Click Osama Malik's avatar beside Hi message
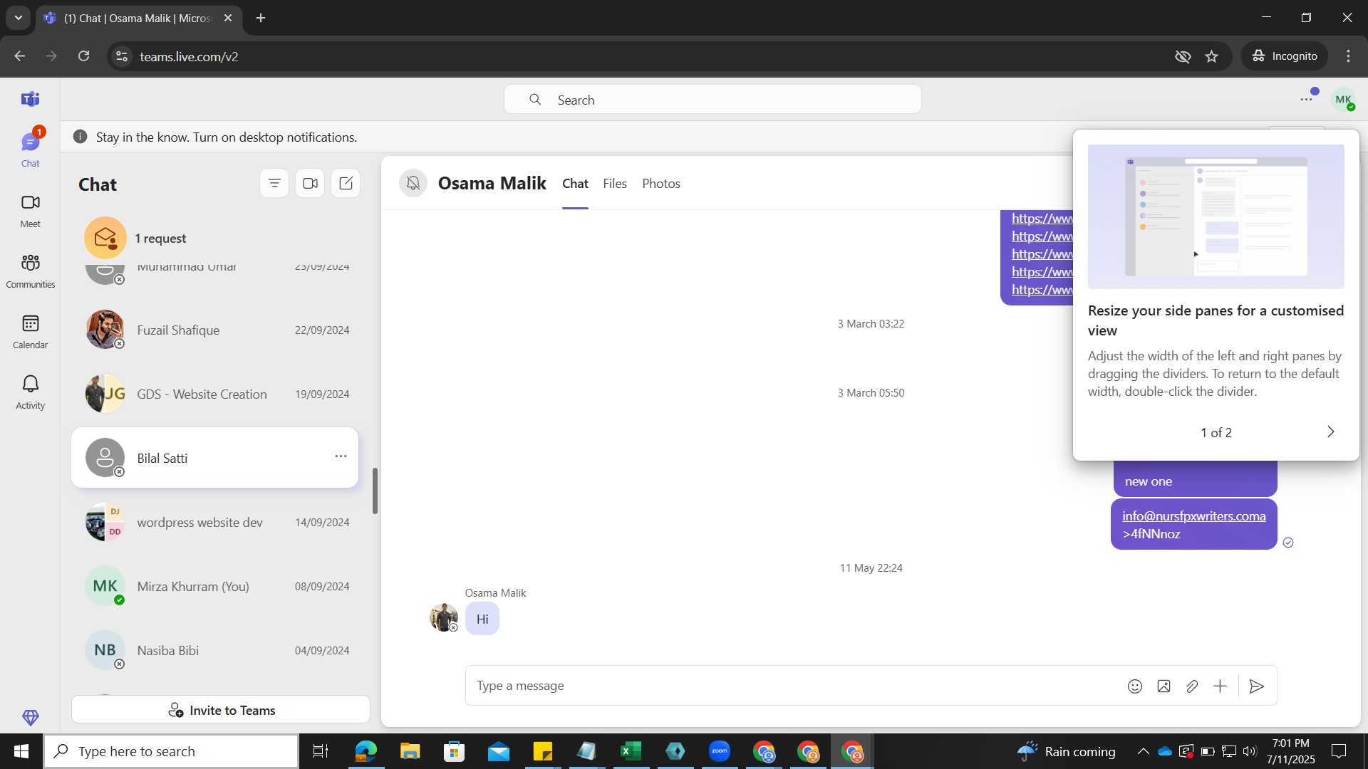 click(x=444, y=617)
